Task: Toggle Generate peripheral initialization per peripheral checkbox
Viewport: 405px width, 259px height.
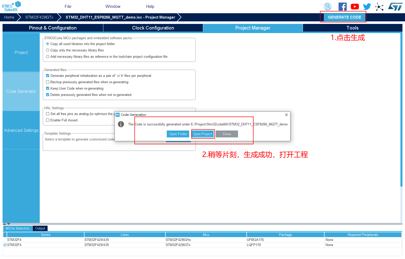Action: pyautogui.click(x=48, y=76)
